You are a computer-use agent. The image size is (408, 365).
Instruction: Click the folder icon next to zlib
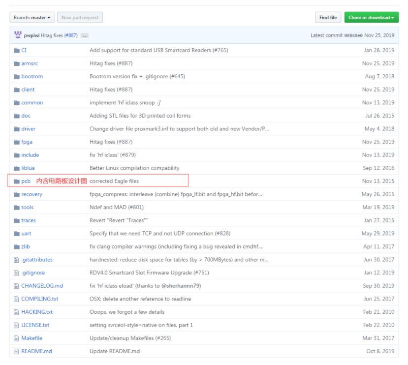click(16, 246)
